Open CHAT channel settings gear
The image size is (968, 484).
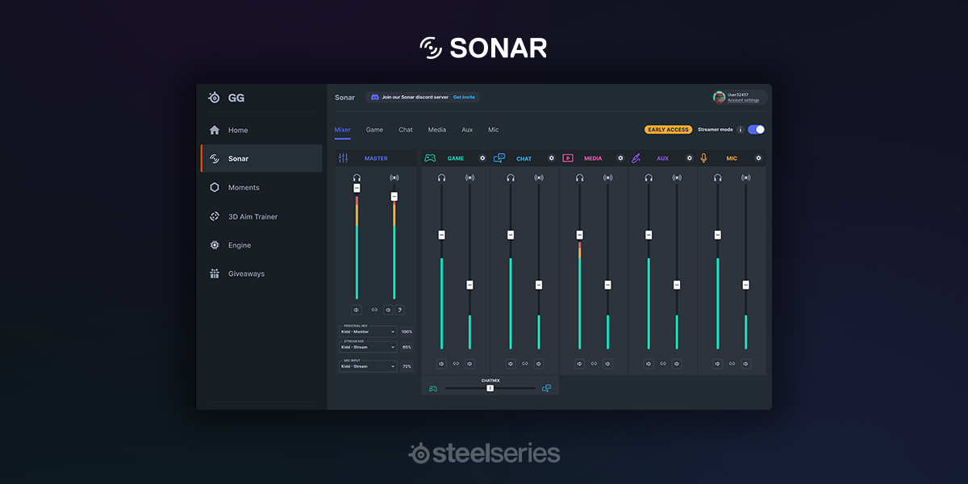552,158
